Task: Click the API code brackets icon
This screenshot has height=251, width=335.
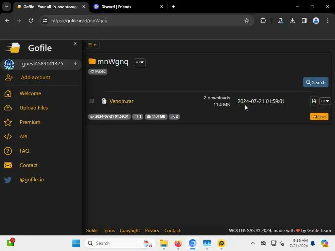Action: (x=8, y=137)
